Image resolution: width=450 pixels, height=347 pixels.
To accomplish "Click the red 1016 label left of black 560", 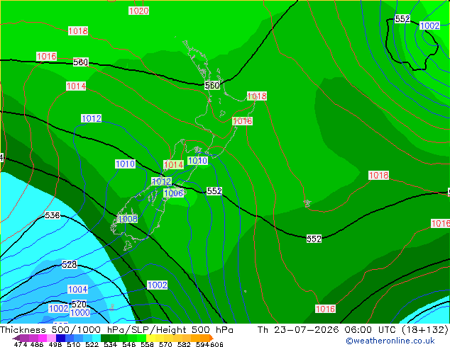I will tap(46, 56).
